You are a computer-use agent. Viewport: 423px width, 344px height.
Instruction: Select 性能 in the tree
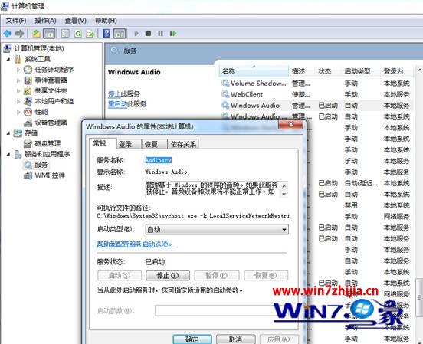41,112
